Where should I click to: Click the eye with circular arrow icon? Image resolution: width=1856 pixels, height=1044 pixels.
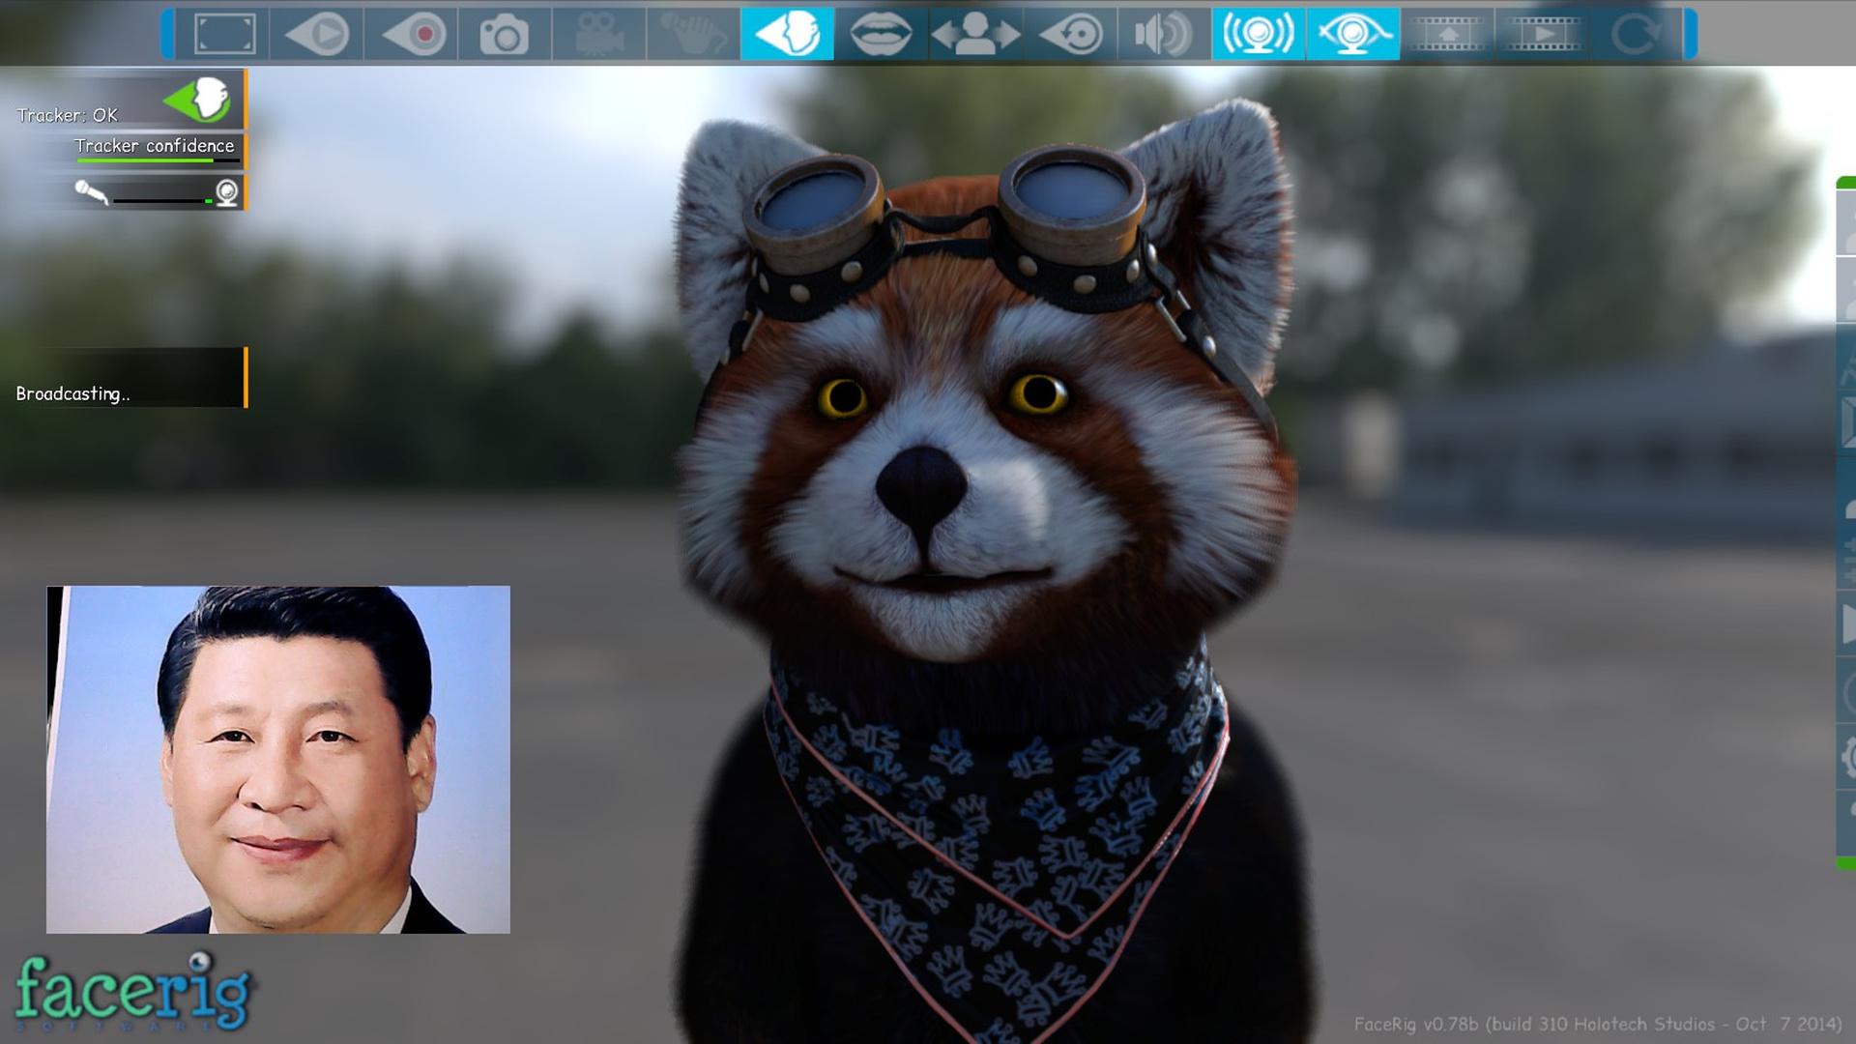[x=1070, y=34]
